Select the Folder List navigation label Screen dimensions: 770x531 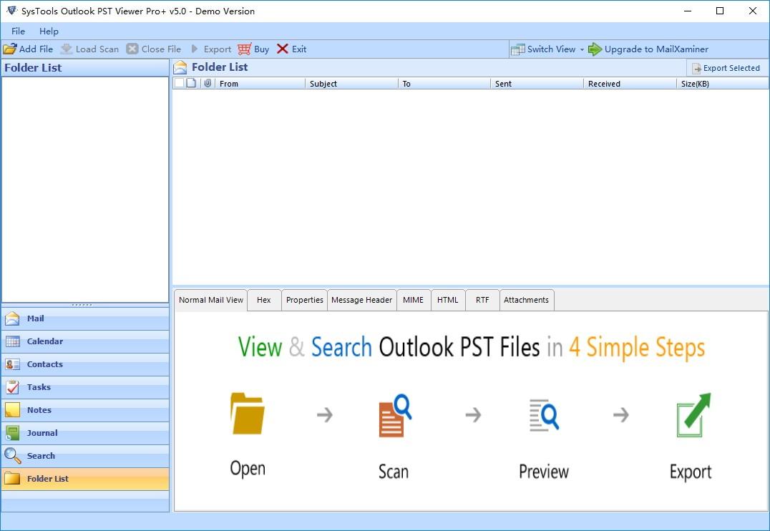click(48, 479)
